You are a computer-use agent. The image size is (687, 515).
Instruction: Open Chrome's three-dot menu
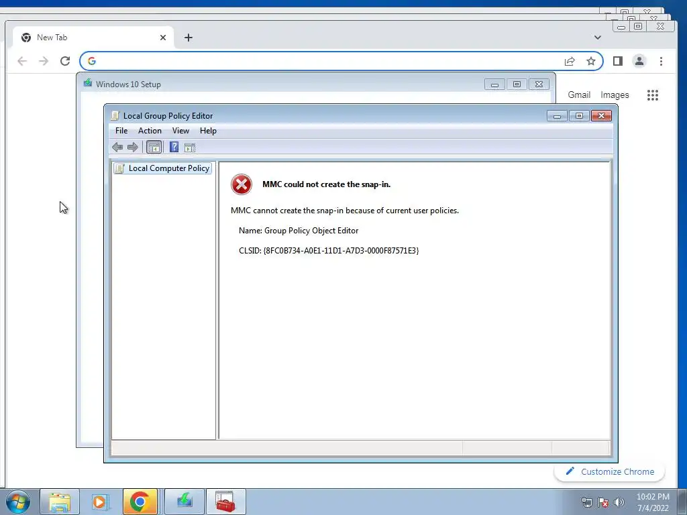coord(661,61)
